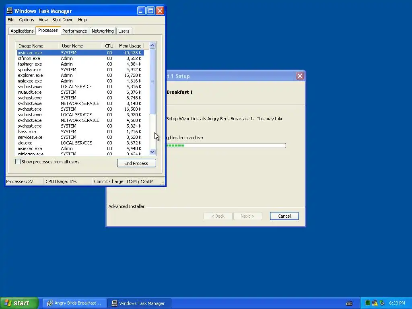The width and height of the screenshot is (412, 309).
Task: Click the Task Manager title bar icon
Action: coord(10,10)
